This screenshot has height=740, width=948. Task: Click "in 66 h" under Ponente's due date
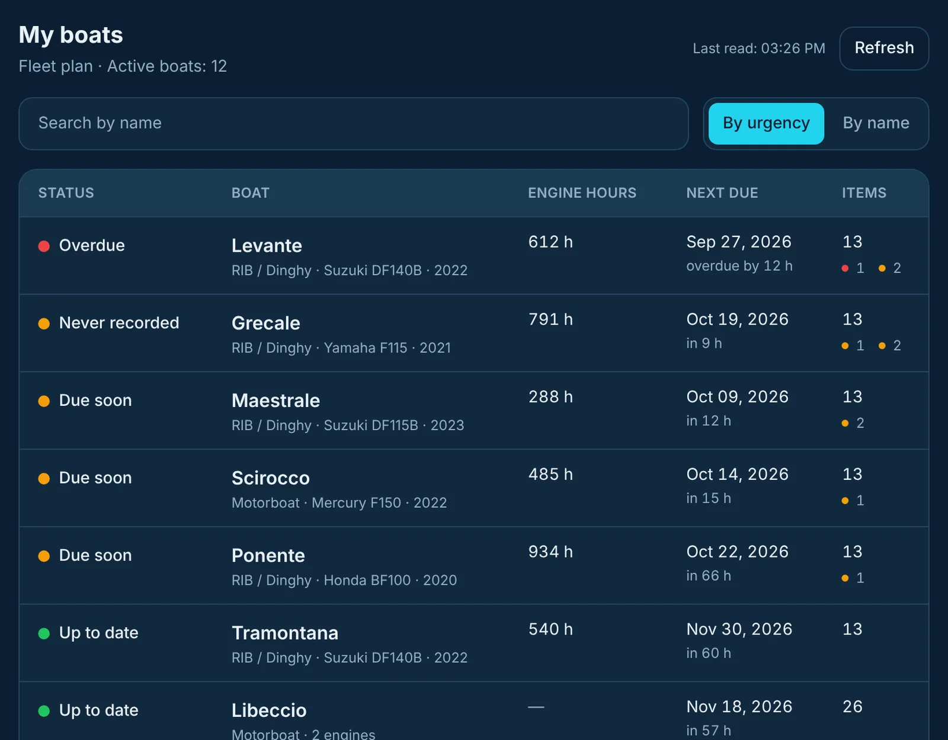(709, 576)
